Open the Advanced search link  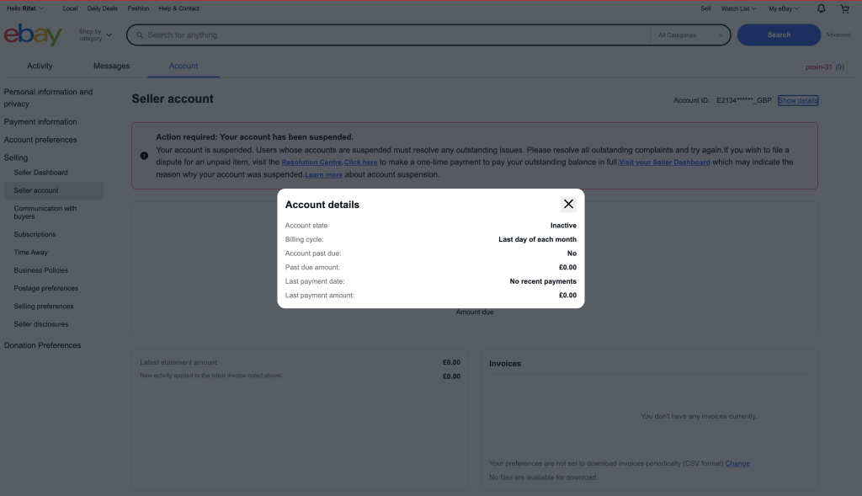pos(838,35)
